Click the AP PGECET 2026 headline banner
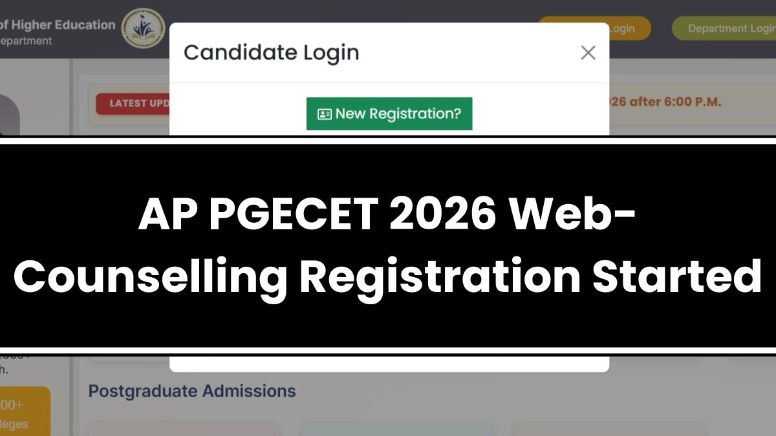Image resolution: width=776 pixels, height=436 pixels. [x=388, y=245]
